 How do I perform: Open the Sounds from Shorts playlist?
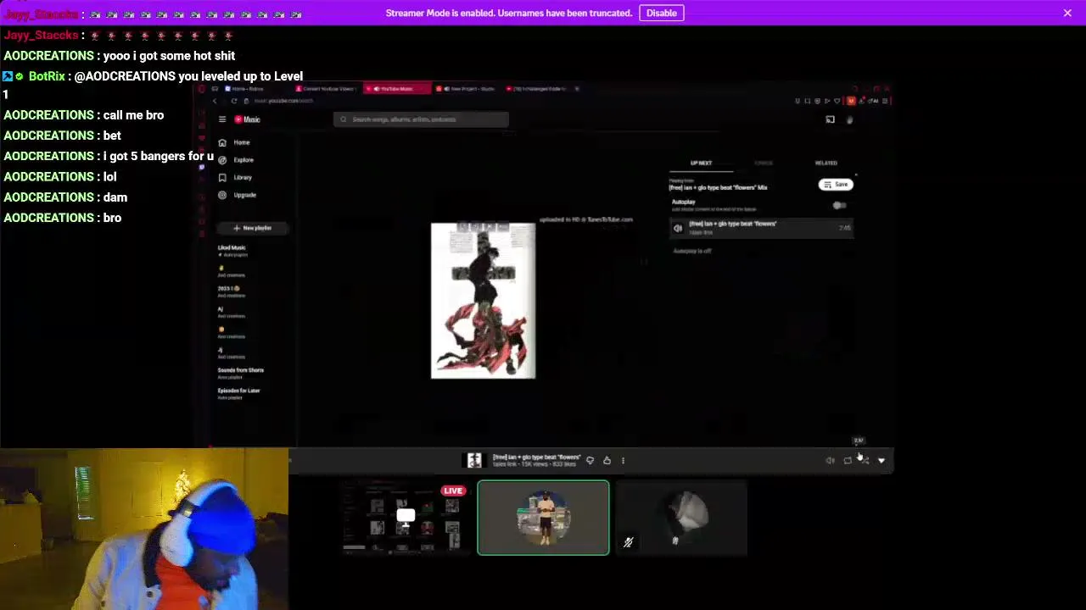click(x=240, y=373)
